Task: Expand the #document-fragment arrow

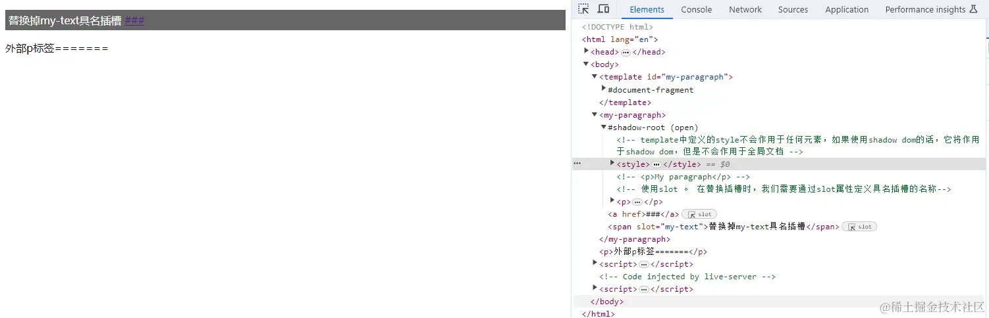Action: pyautogui.click(x=604, y=88)
